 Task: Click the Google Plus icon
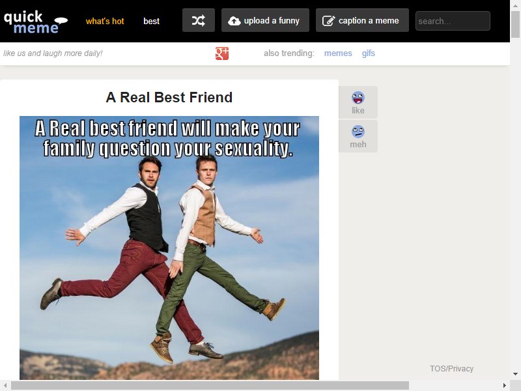coord(222,53)
